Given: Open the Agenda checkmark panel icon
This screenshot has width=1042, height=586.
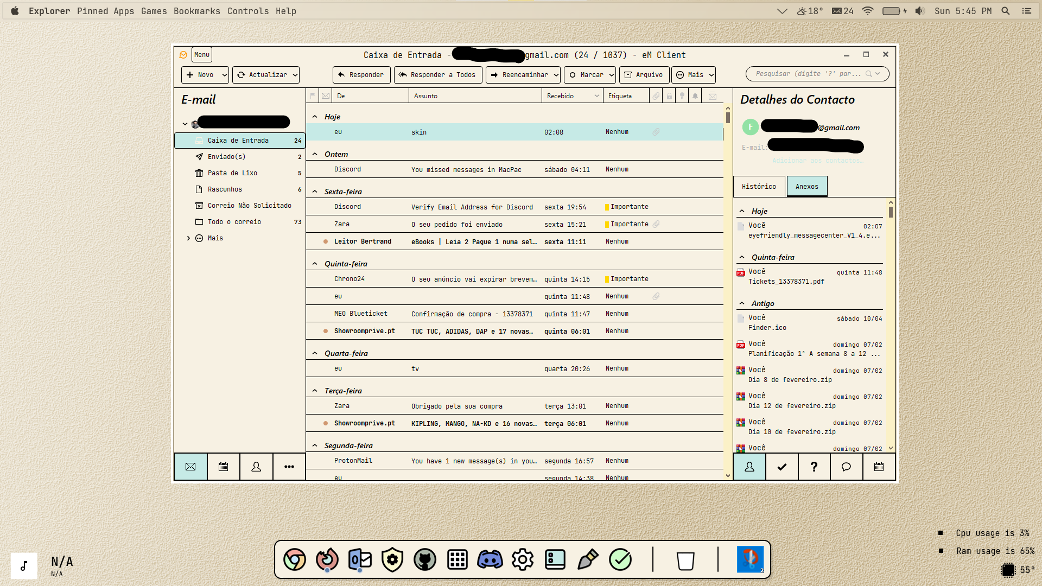Looking at the screenshot, I should [x=781, y=467].
